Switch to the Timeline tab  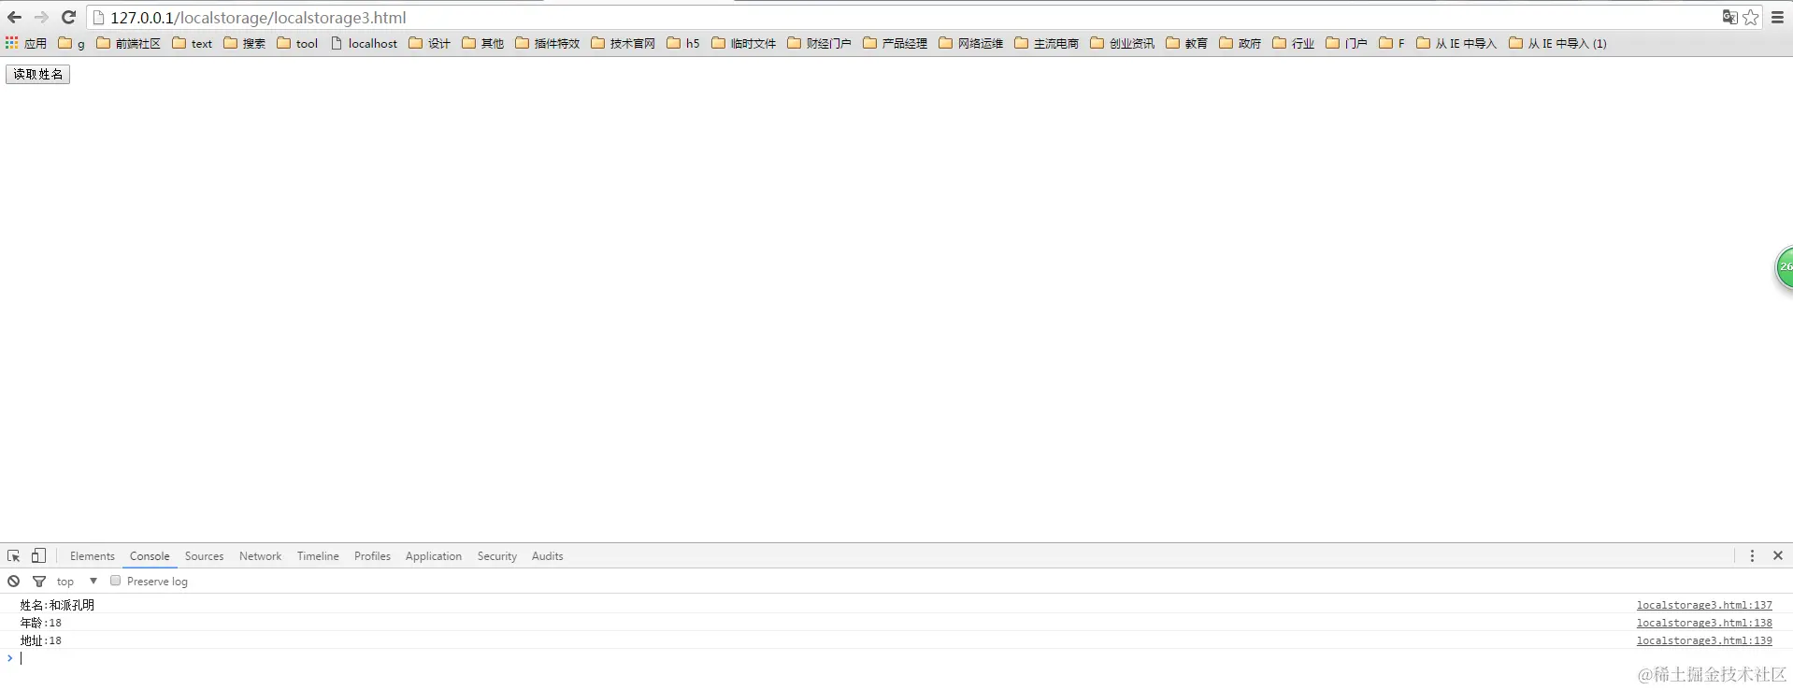coord(318,555)
